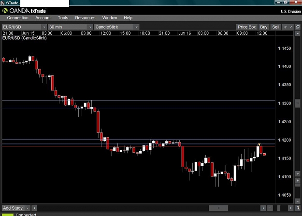This screenshot has height=216, width=302.
Task: Click the OANDA logo icon
Action: (x=5, y=11)
